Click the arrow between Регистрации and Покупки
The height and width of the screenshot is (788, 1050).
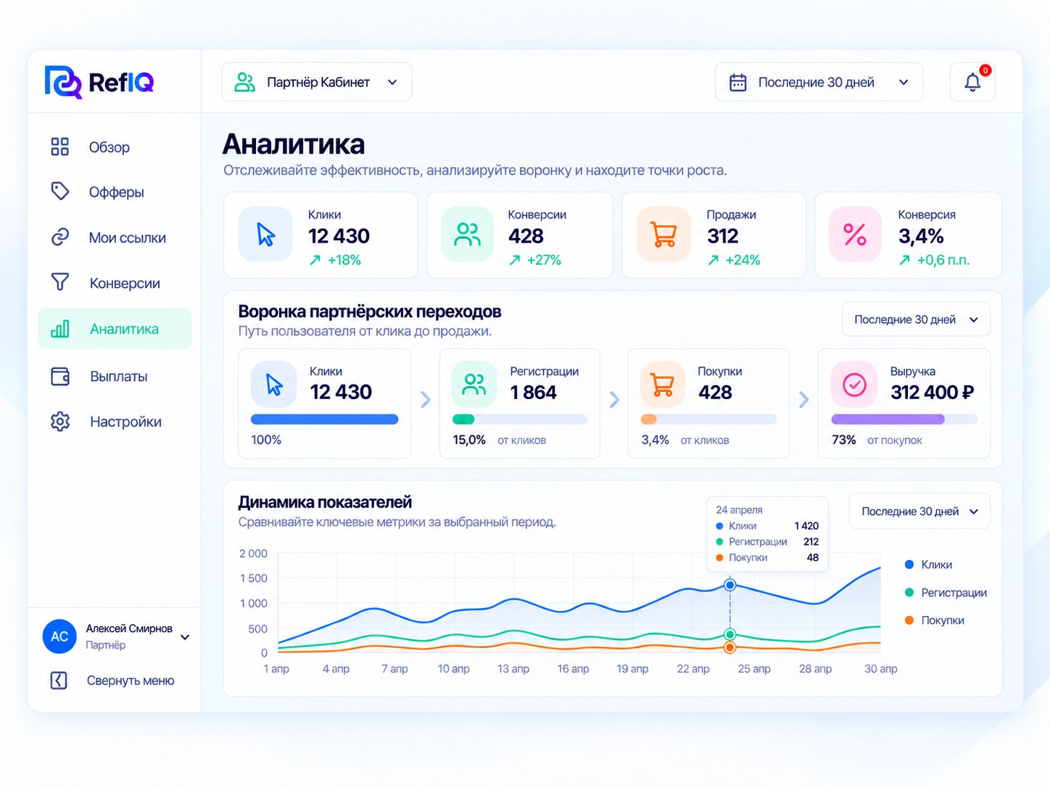pos(614,400)
